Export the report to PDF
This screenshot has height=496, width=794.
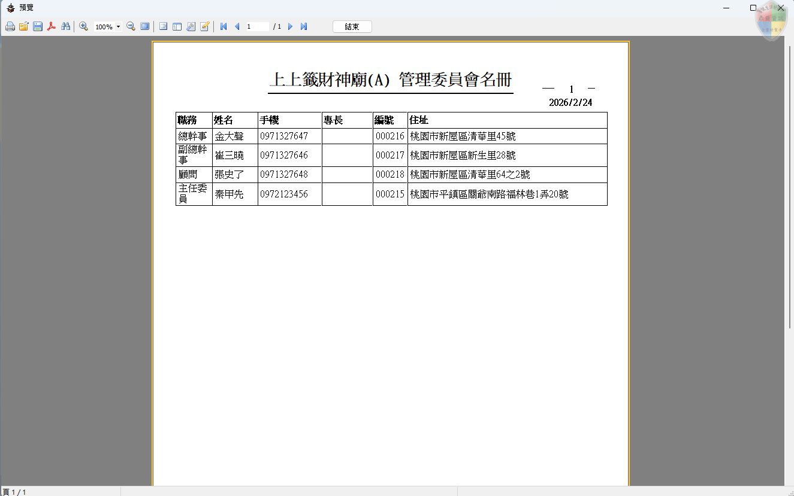tap(51, 26)
